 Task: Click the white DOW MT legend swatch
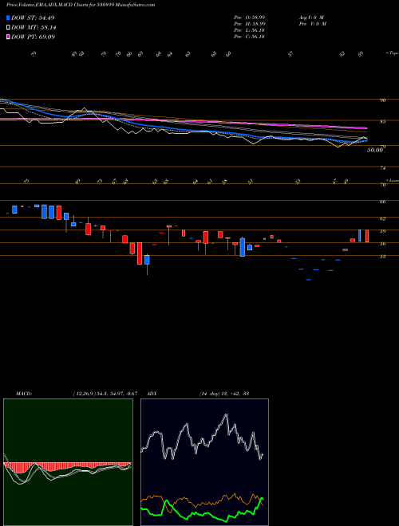(x=8, y=28)
